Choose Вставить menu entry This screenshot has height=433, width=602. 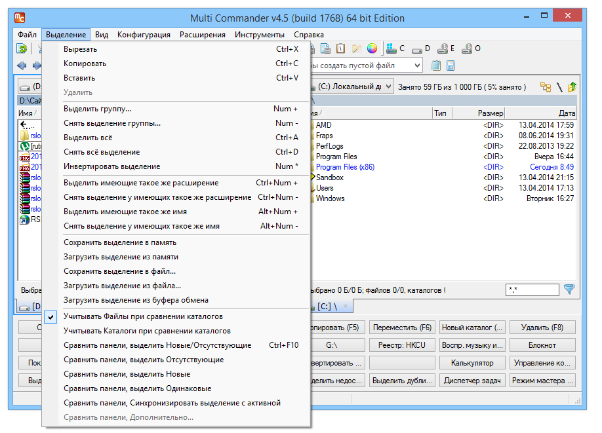[x=176, y=78]
